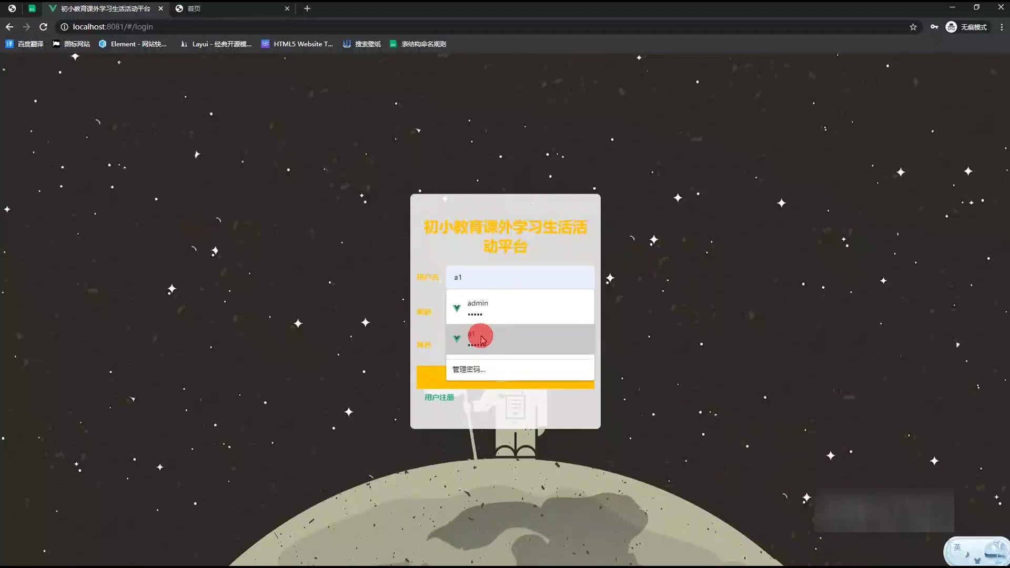
Task: Restore down the browser window
Action: click(x=976, y=7)
